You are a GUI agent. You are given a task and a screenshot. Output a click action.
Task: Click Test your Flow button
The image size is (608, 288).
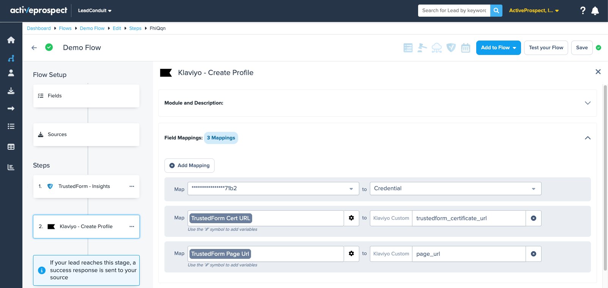tap(546, 48)
